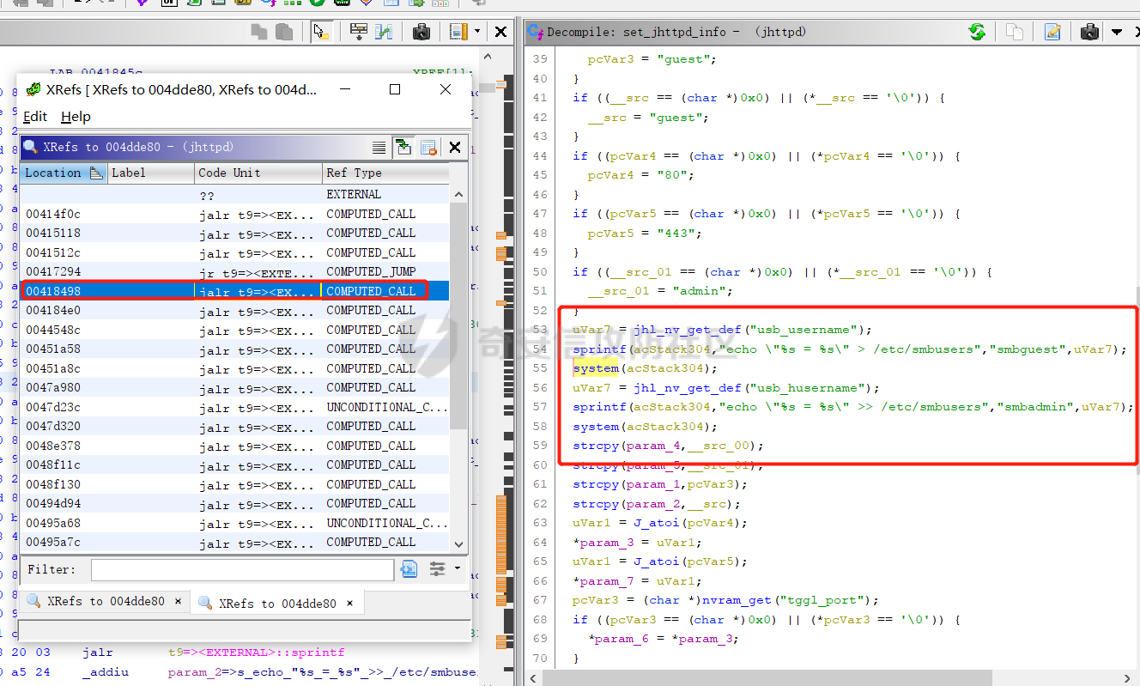Image resolution: width=1140 pixels, height=686 pixels.
Task: Select XRef row 00414f0c
Action: pos(235,214)
